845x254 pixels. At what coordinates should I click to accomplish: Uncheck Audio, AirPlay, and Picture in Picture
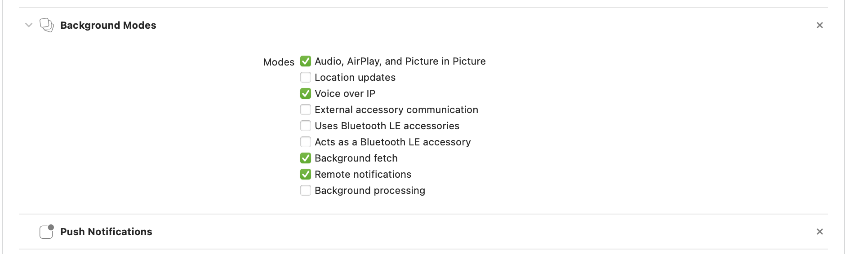click(x=306, y=61)
